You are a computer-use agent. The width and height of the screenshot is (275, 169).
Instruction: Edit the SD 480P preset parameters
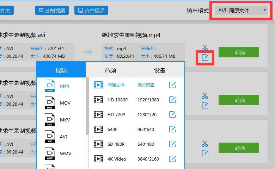pyautogui.click(x=172, y=144)
